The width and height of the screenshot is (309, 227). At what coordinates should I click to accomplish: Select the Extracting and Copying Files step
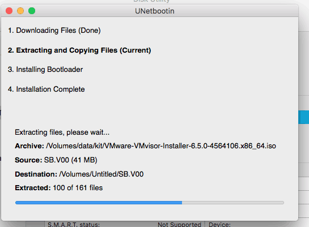coord(79,50)
